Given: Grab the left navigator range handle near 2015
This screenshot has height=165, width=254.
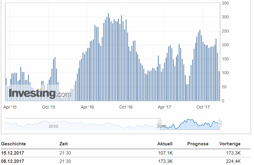Looking at the screenshot, I should click(160, 124).
